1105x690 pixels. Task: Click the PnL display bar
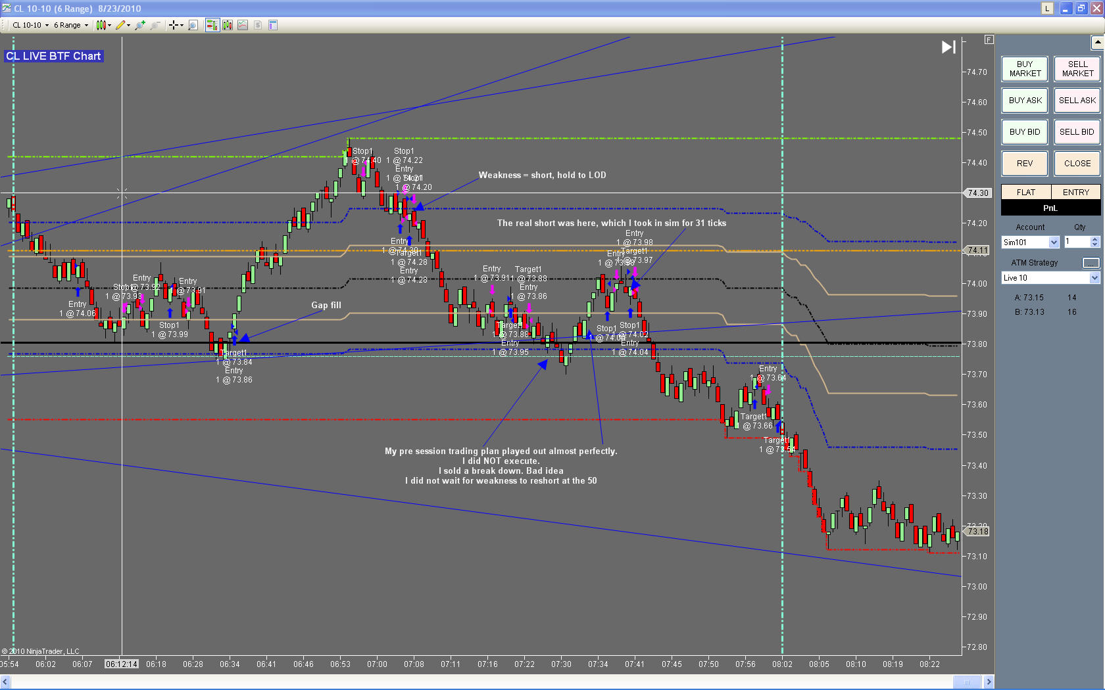click(x=1050, y=208)
